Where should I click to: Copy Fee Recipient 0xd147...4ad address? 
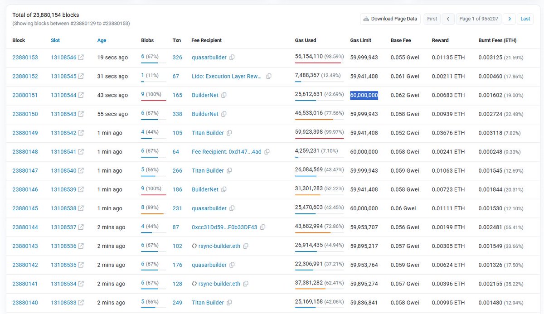click(x=267, y=152)
